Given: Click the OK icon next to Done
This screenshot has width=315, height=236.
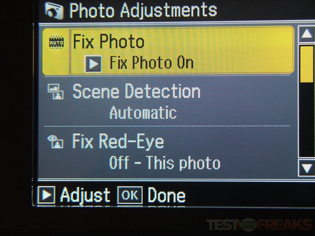Looking at the screenshot, I should (130, 195).
